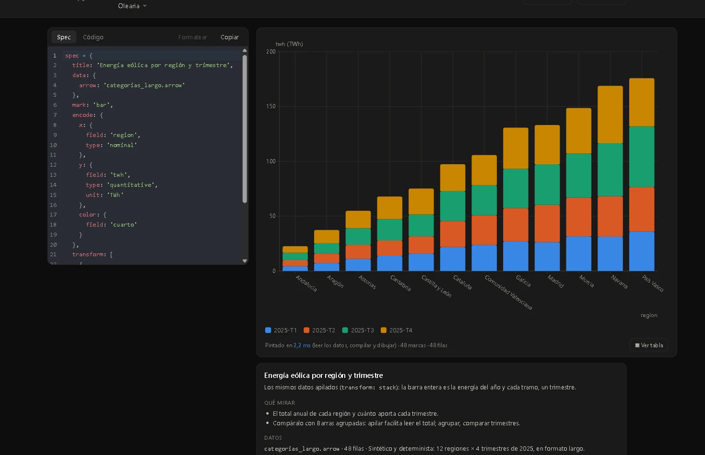Viewport: 705px width, 455px height.
Task: Select the País Vasco amber T4 bar segment
Action: [x=642, y=102]
